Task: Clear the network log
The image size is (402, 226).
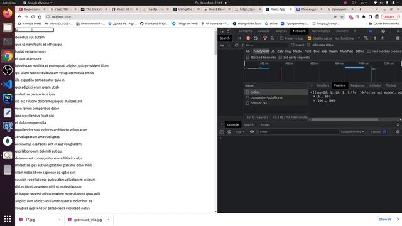Action: coord(256,38)
